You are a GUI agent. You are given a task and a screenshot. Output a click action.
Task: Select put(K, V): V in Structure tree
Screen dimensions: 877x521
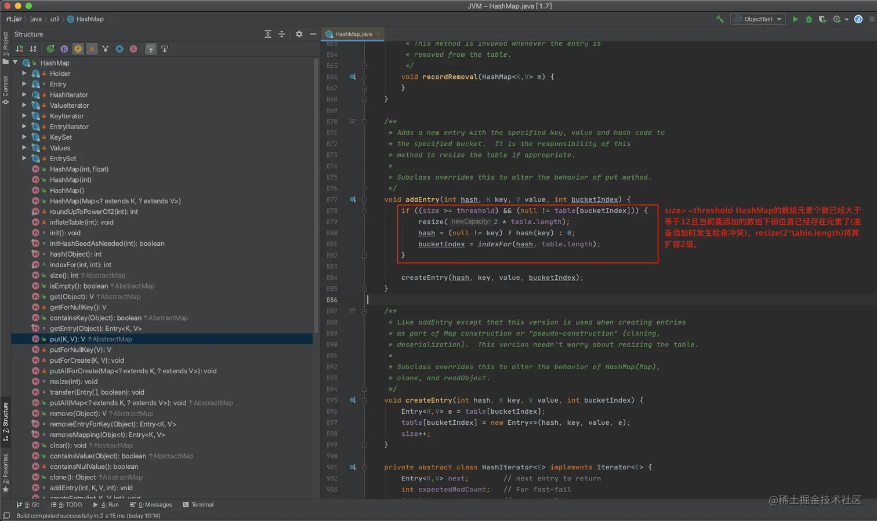[x=162, y=339]
